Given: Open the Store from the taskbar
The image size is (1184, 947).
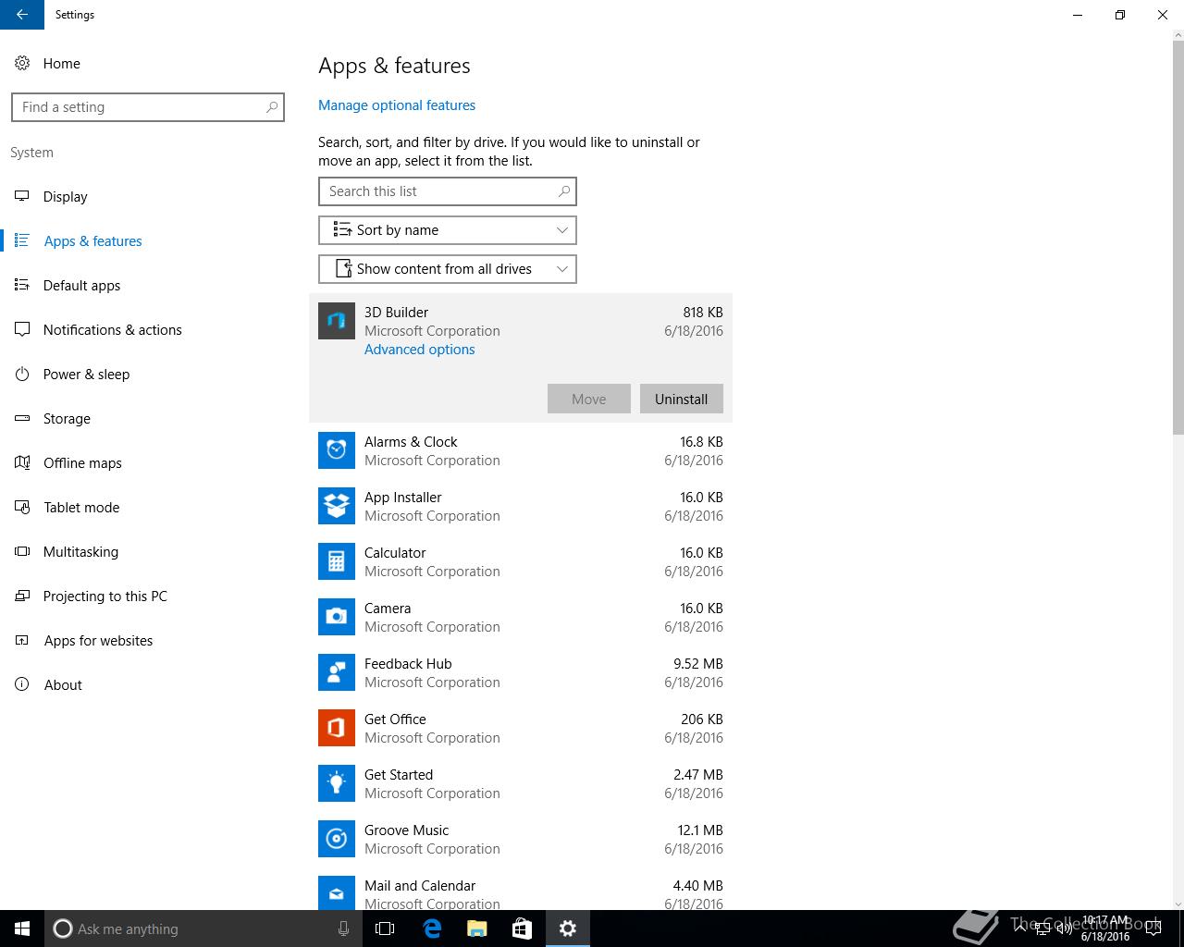Looking at the screenshot, I should coord(523,929).
